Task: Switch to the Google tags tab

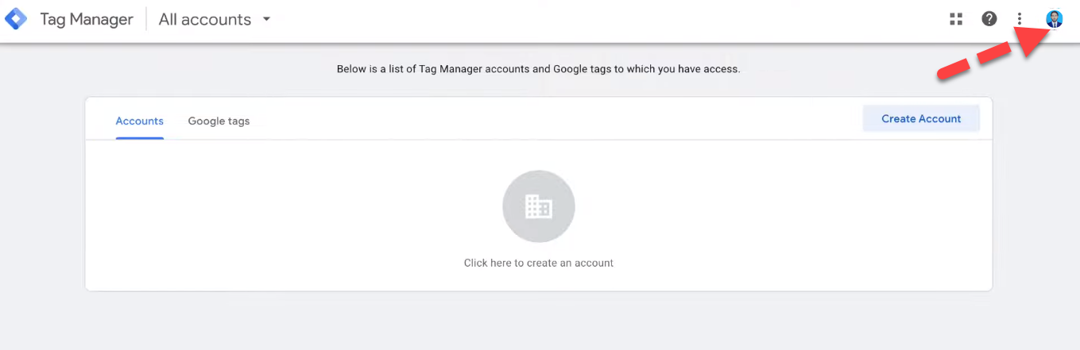Action: pyautogui.click(x=219, y=121)
